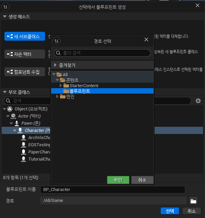Expand the StarterContent folder arrow
Image resolution: width=205 pixels, height=218 pixels.
pyautogui.click(x=61, y=85)
